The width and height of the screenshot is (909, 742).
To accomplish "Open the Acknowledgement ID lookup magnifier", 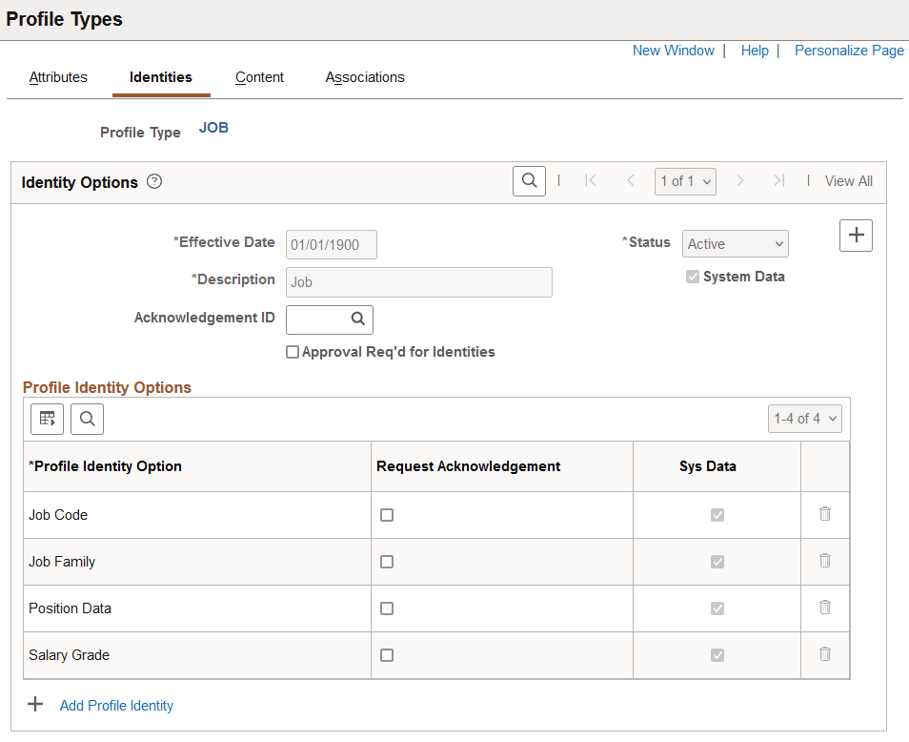I will 358,319.
